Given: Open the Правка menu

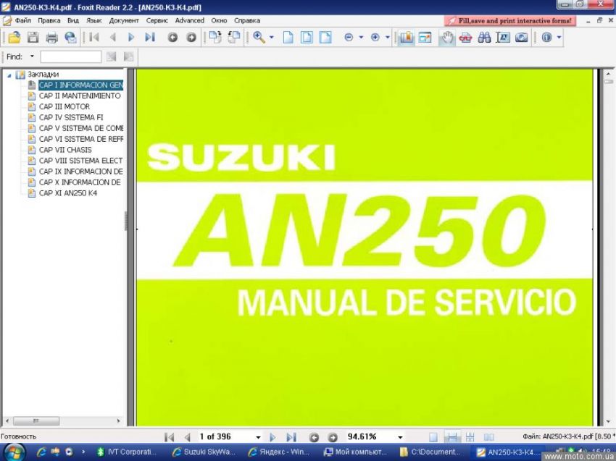Looking at the screenshot, I should pyautogui.click(x=49, y=20).
